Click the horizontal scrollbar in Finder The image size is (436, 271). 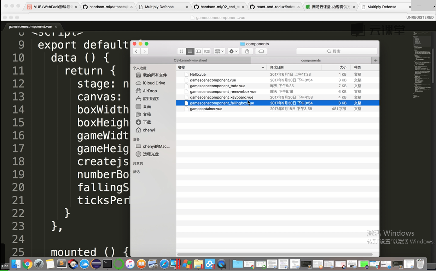click(274, 254)
